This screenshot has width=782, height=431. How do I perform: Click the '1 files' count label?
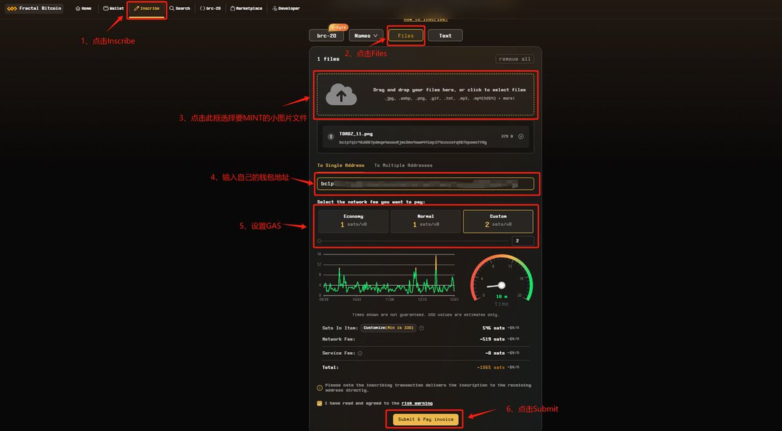pyautogui.click(x=328, y=59)
